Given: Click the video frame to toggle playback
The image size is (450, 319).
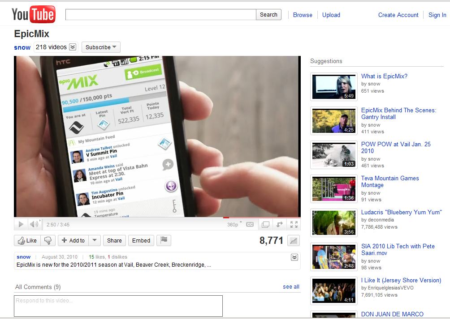Looking at the screenshot, I should (157, 136).
